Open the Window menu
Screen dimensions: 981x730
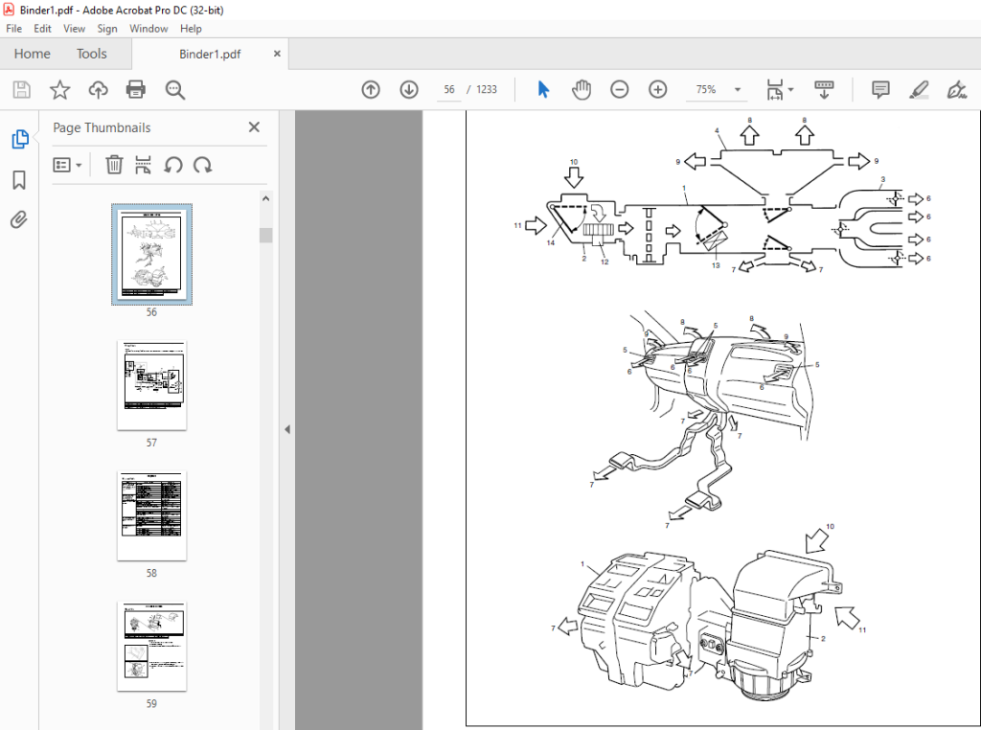click(148, 29)
